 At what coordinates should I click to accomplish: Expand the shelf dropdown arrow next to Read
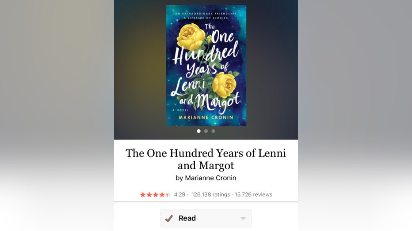243,218
